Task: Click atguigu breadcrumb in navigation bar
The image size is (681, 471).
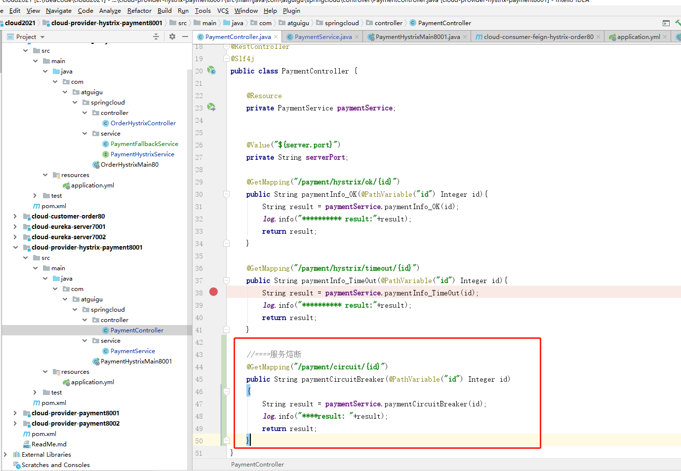Action: (294, 23)
